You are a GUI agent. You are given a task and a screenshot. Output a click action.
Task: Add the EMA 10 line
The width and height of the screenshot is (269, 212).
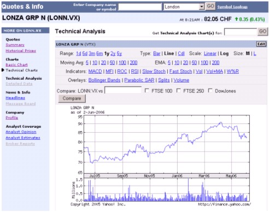177,63
